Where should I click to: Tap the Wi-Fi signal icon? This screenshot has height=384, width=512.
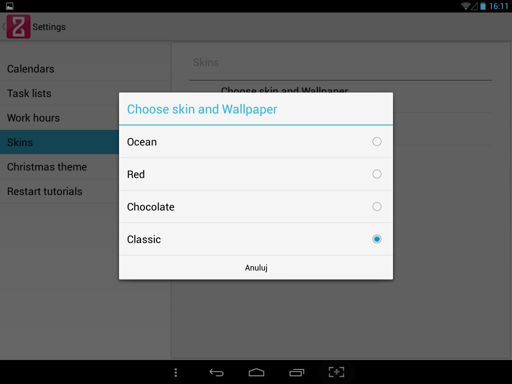[465, 6]
